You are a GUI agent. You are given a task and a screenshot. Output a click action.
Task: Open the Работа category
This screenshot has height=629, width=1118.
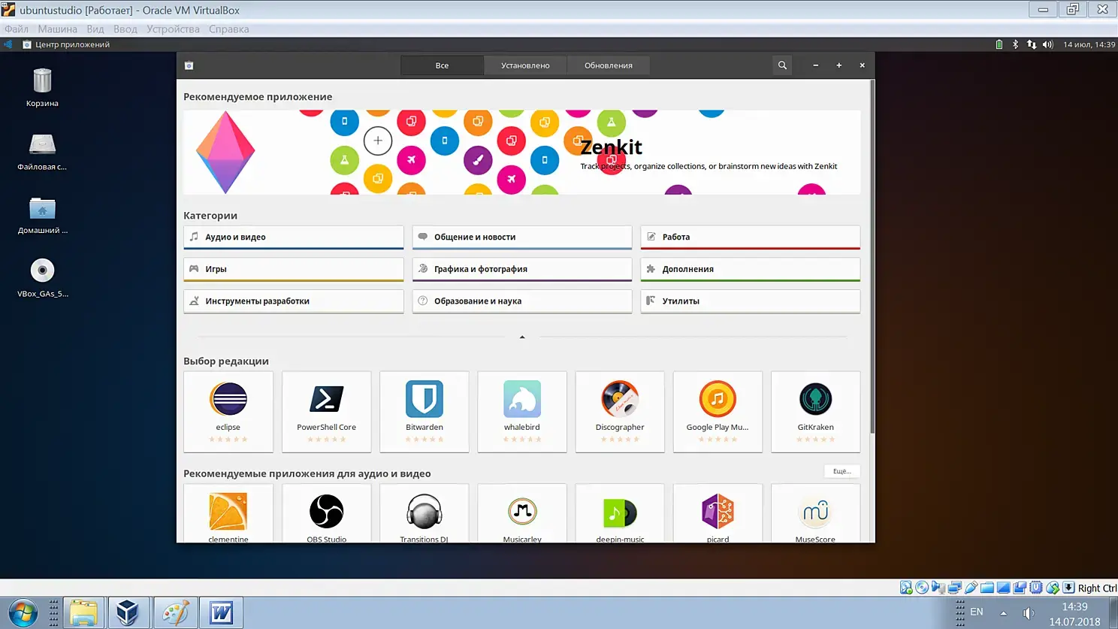pos(751,237)
